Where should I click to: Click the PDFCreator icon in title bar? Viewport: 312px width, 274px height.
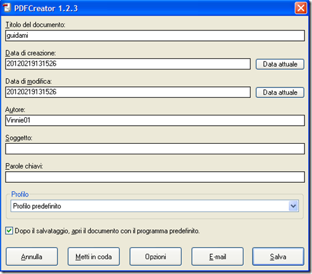tap(7, 8)
